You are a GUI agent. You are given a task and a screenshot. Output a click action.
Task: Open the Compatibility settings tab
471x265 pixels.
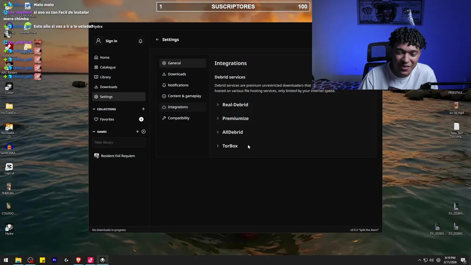click(183, 118)
